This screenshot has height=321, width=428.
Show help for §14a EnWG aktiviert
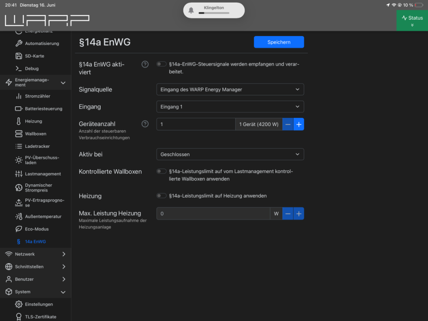(145, 64)
